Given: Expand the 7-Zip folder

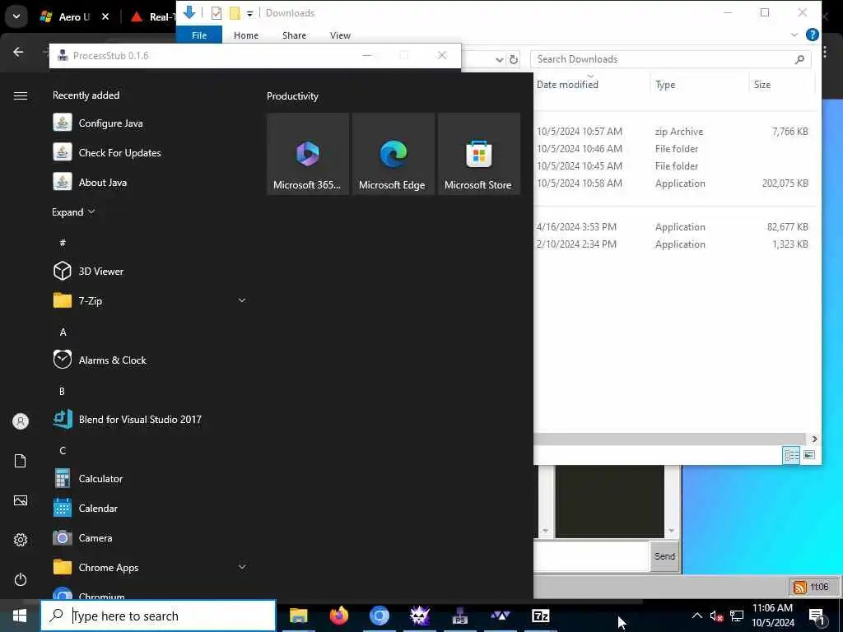Looking at the screenshot, I should coord(242,300).
